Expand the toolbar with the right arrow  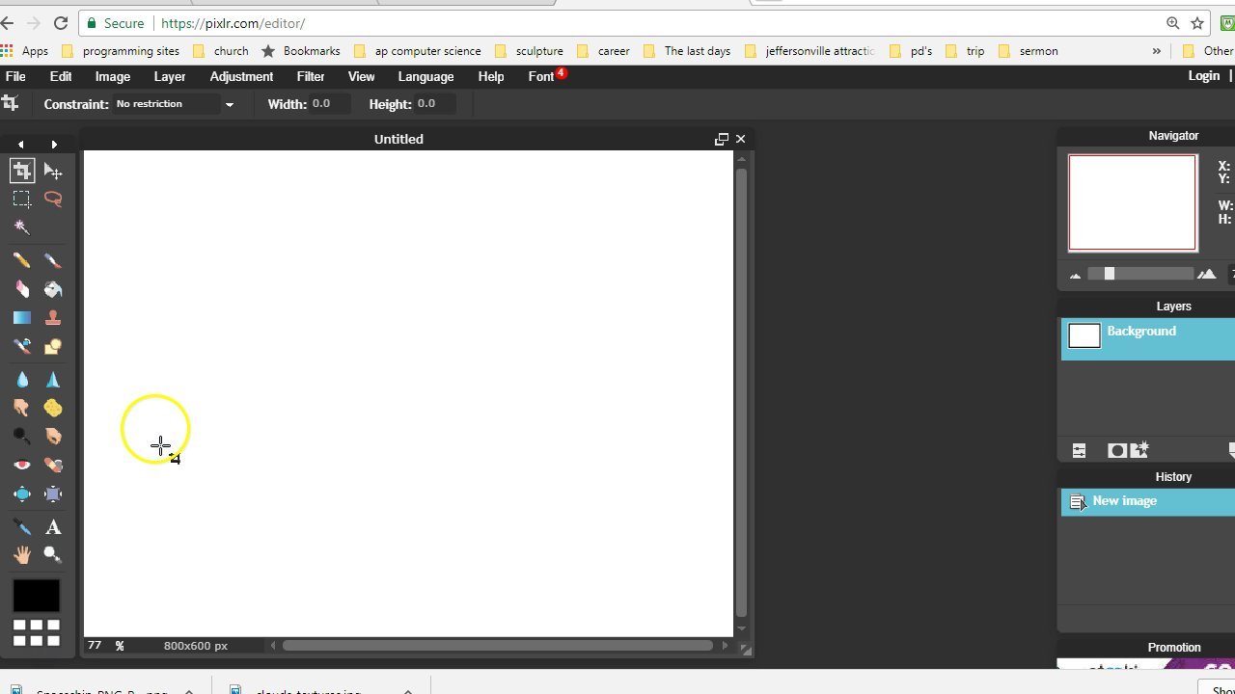[54, 144]
